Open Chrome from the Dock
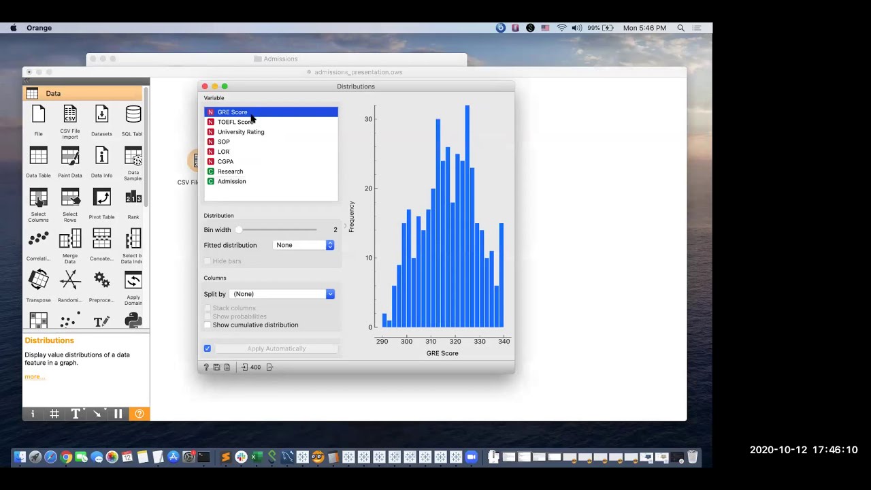871x490 pixels. pos(66,457)
